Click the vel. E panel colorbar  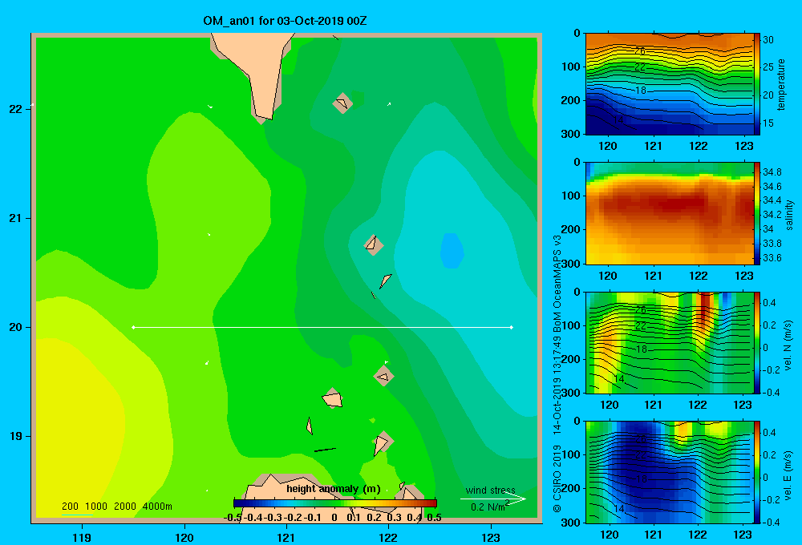pyautogui.click(x=757, y=472)
